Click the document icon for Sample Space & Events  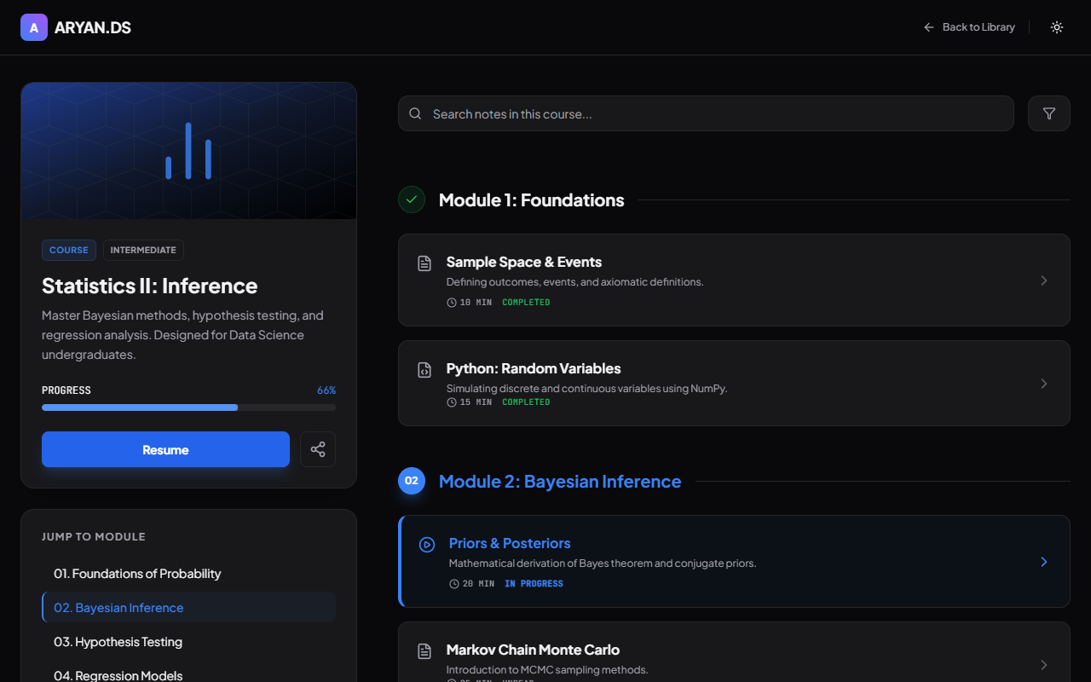[424, 263]
